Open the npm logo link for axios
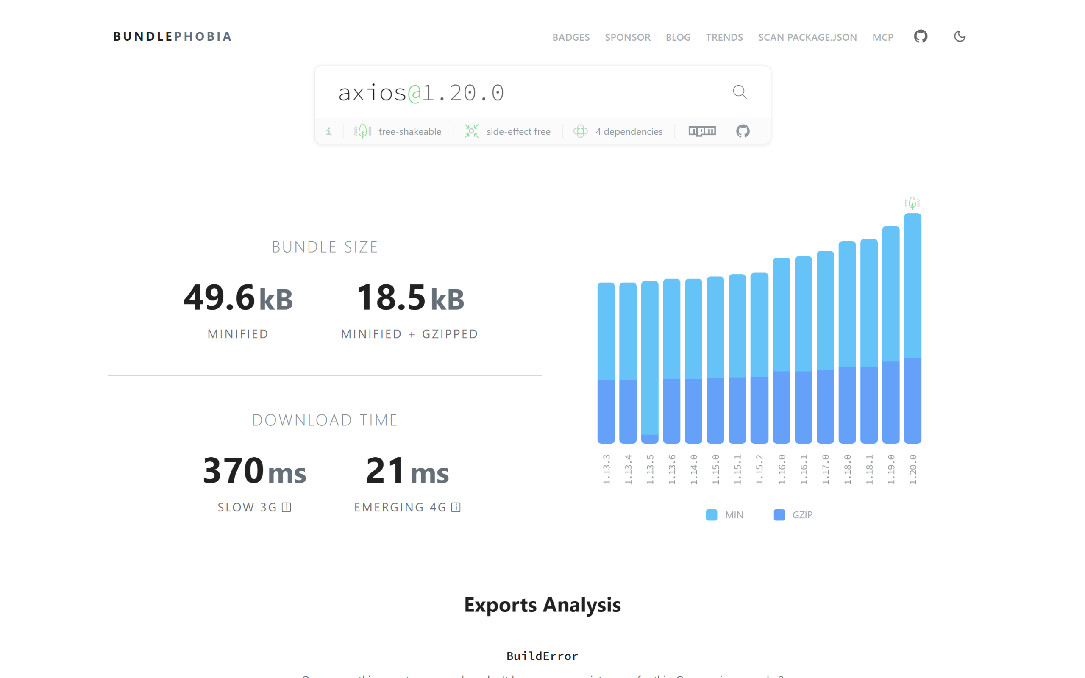Viewport: 1085px width, 678px height. 702,131
